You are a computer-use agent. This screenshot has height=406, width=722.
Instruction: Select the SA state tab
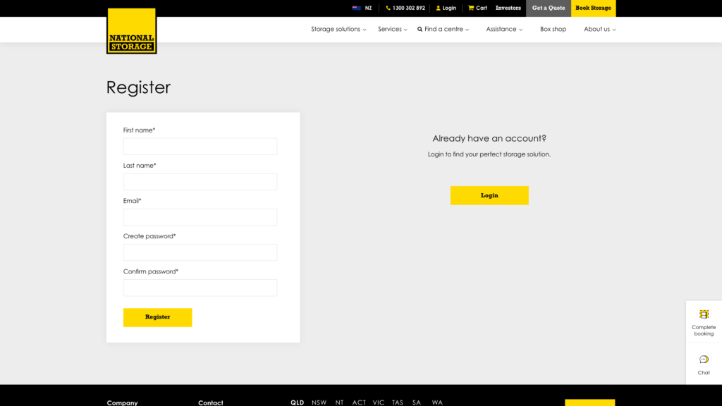pos(417,402)
